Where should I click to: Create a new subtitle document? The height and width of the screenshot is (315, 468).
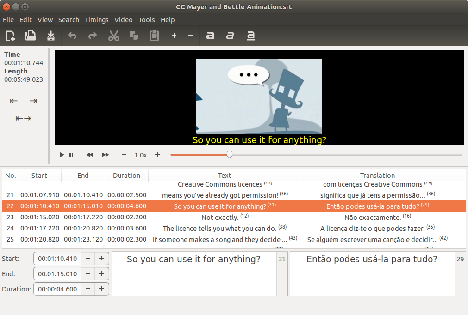(10, 36)
